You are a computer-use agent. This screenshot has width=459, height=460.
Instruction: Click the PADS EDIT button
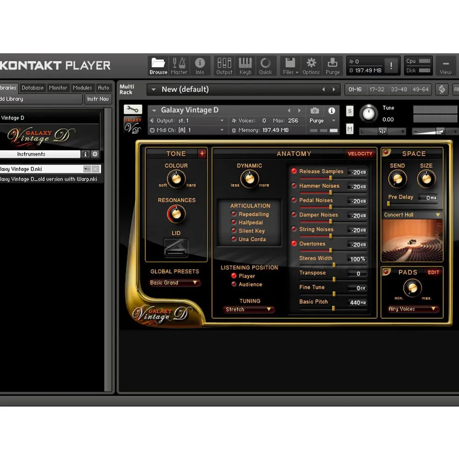433,272
